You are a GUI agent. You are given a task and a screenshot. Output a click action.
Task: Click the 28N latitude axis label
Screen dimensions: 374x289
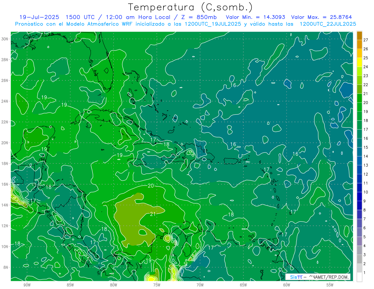pyautogui.click(x=5, y=60)
